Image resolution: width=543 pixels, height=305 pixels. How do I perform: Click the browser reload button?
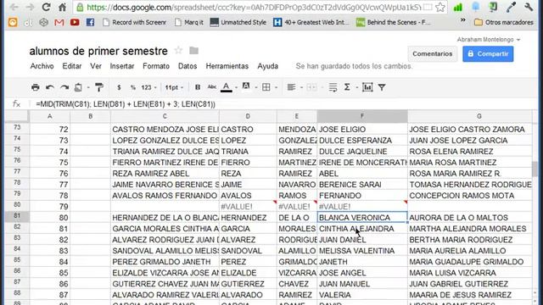pyautogui.click(x=46, y=7)
